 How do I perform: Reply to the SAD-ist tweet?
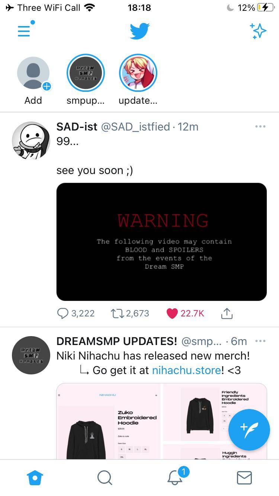pyautogui.click(x=76, y=313)
